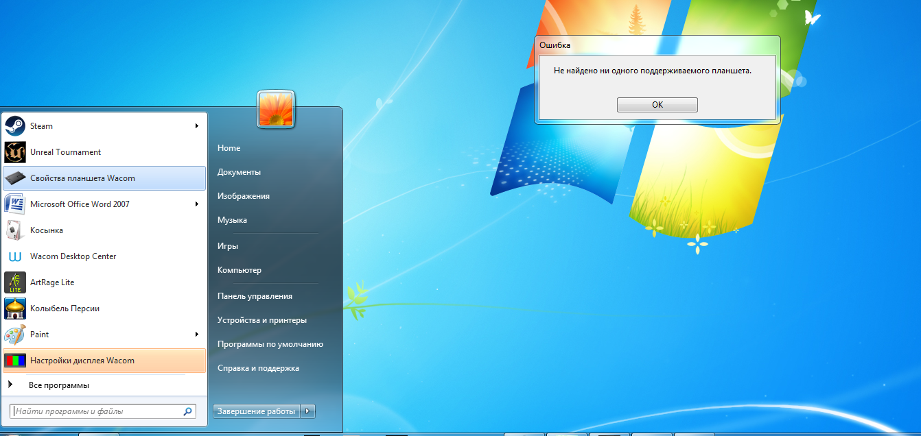The width and height of the screenshot is (921, 436).
Task: Open Игры folder
Action: (228, 246)
